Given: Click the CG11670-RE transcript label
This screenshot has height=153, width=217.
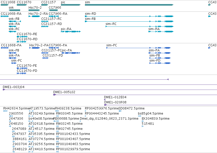Looking at the screenshot, I should tap(27, 34).
